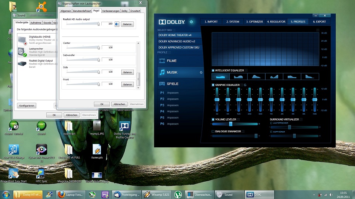355x199 pixels.
Task: Select the DOLBY APPROVED CUSTOM SKU option
Action: click(179, 48)
